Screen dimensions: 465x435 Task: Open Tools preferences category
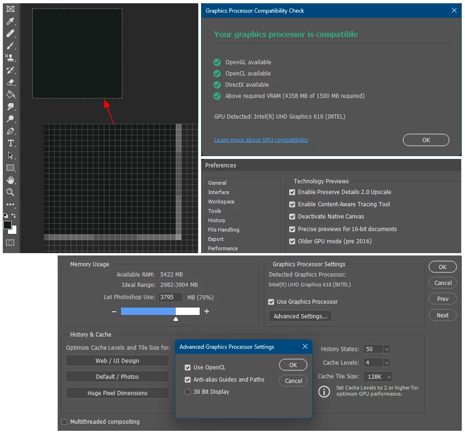214,211
